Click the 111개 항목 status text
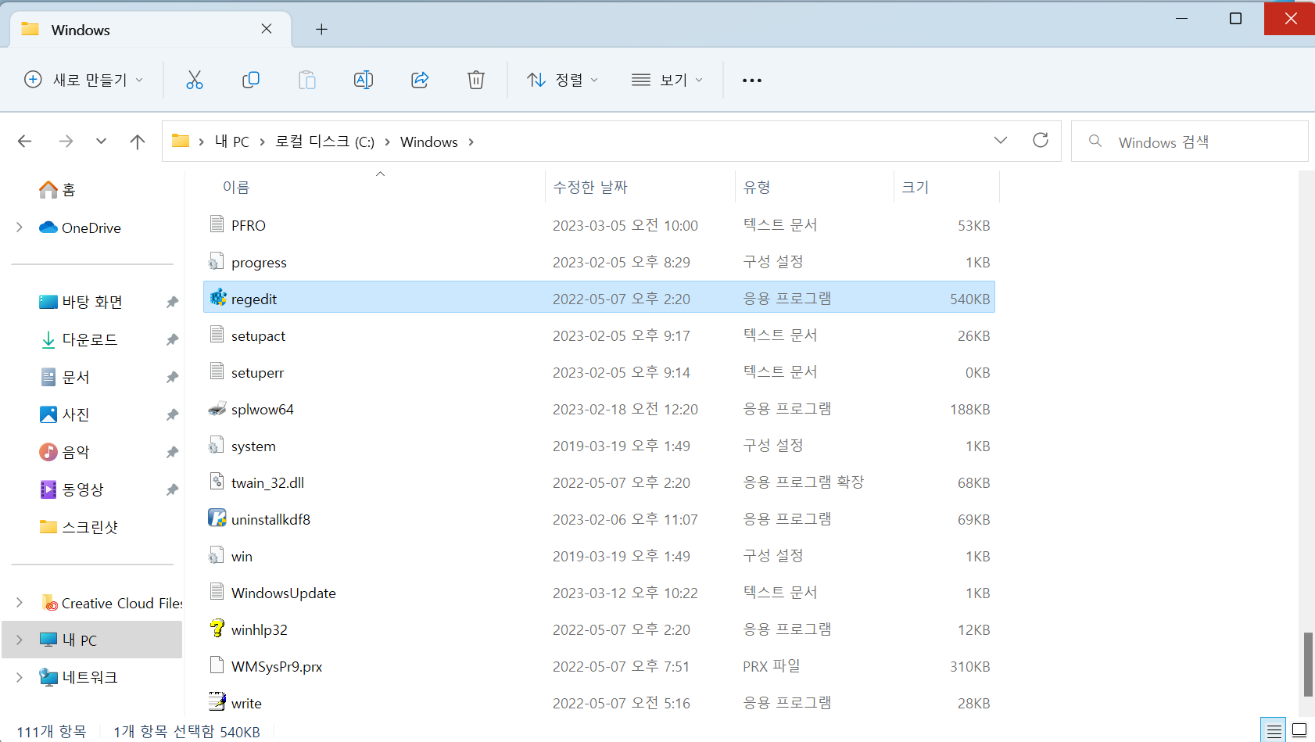 [x=52, y=731]
